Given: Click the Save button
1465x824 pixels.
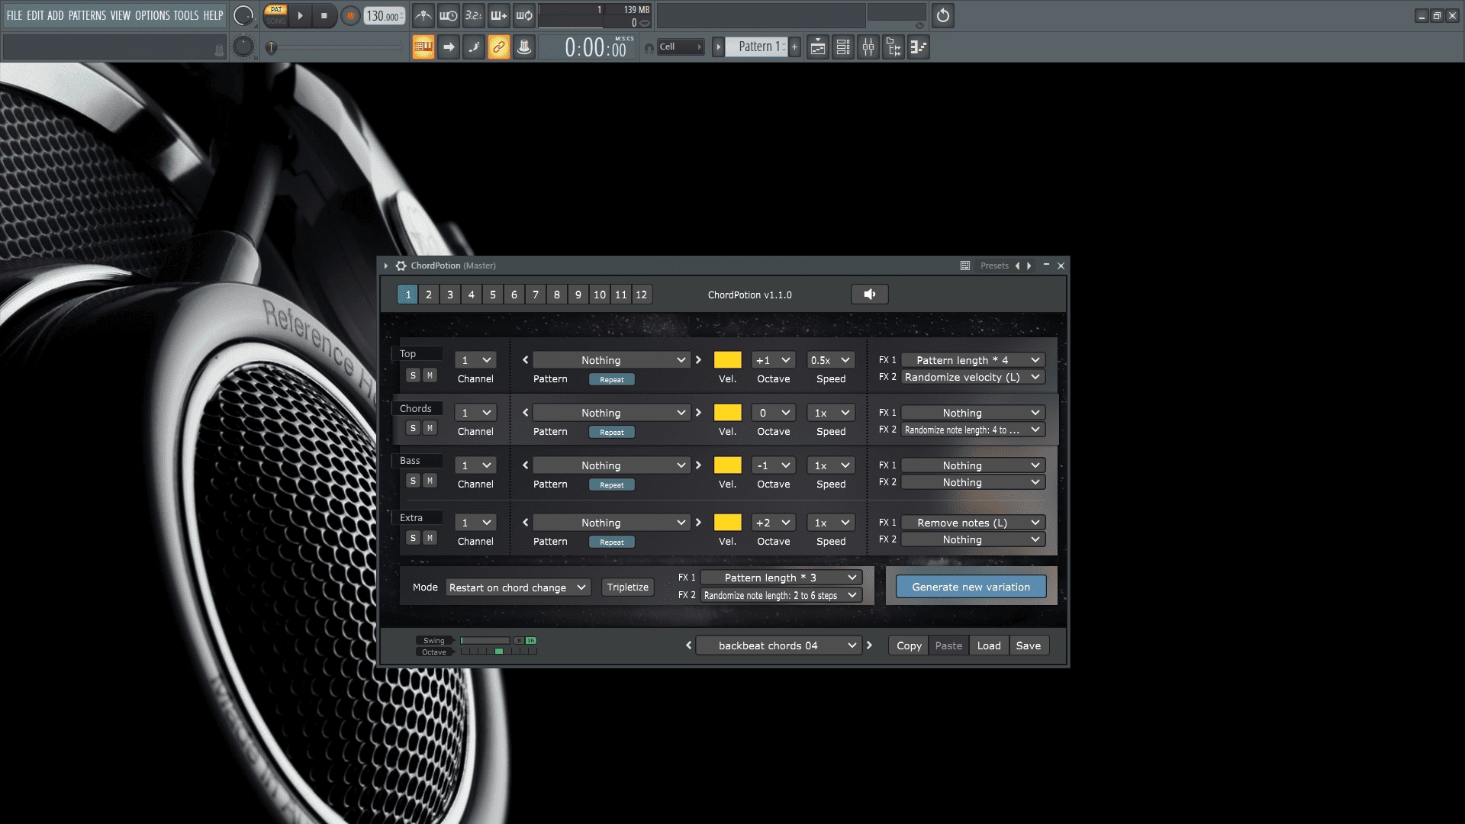Looking at the screenshot, I should point(1029,645).
